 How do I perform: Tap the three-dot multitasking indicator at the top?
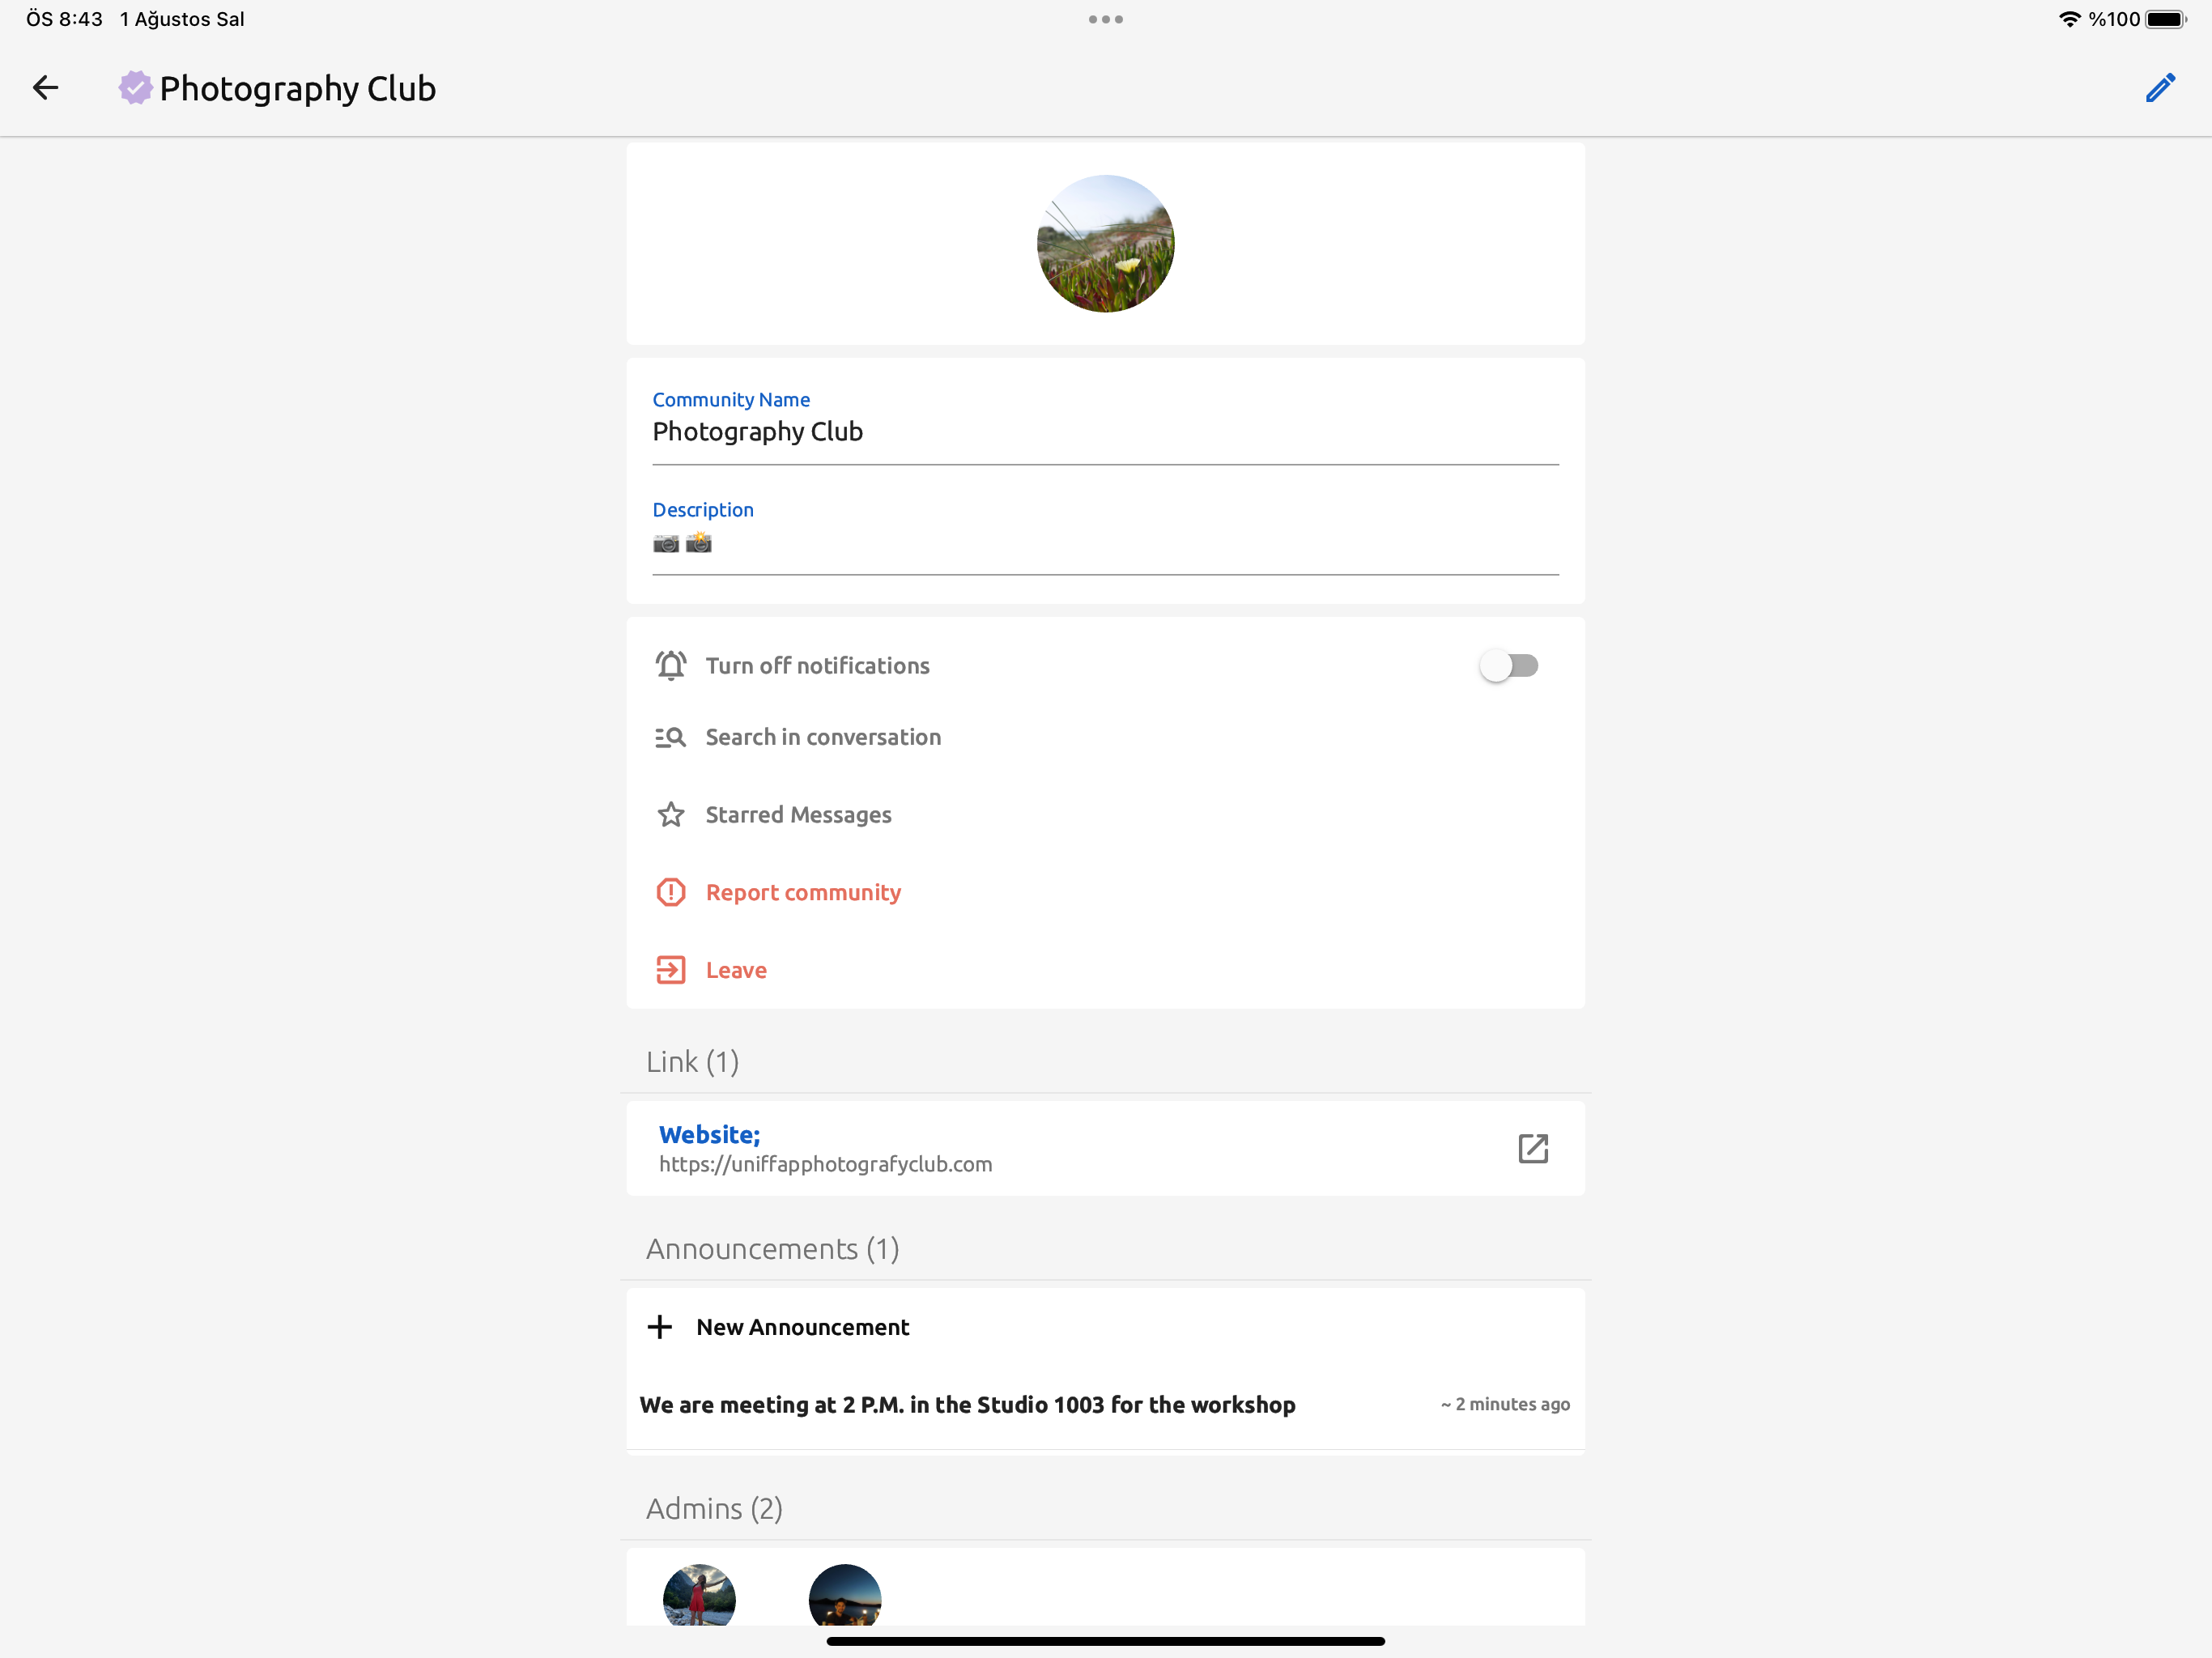tap(1105, 19)
